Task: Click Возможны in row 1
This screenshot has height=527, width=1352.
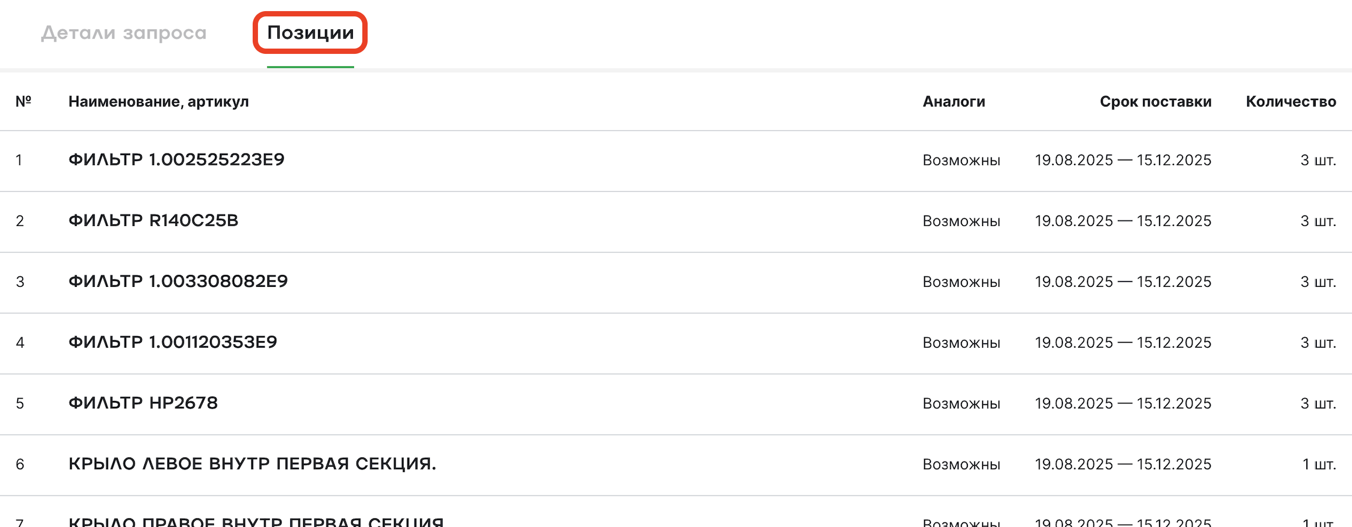Action: 962,160
